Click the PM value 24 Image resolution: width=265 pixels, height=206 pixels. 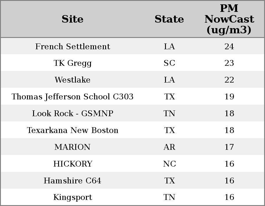click(x=229, y=46)
